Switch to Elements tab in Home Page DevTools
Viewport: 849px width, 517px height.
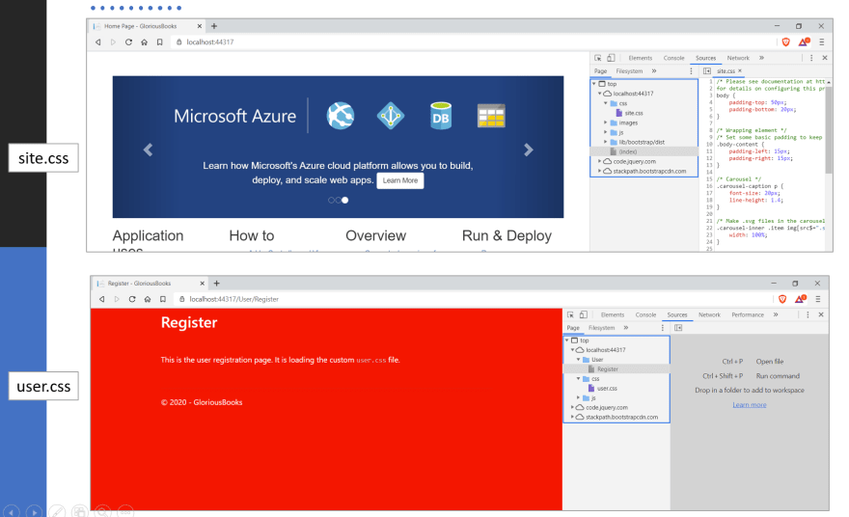point(641,58)
